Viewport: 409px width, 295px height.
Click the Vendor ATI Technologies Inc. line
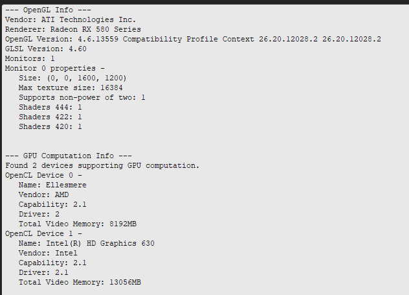tap(71, 19)
